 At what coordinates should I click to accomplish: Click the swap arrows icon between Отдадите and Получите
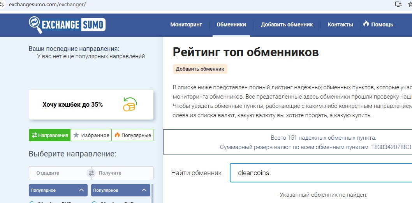pyautogui.click(x=91, y=173)
